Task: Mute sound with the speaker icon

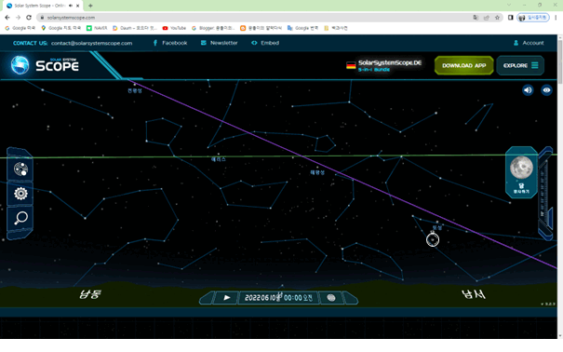Action: tap(528, 90)
